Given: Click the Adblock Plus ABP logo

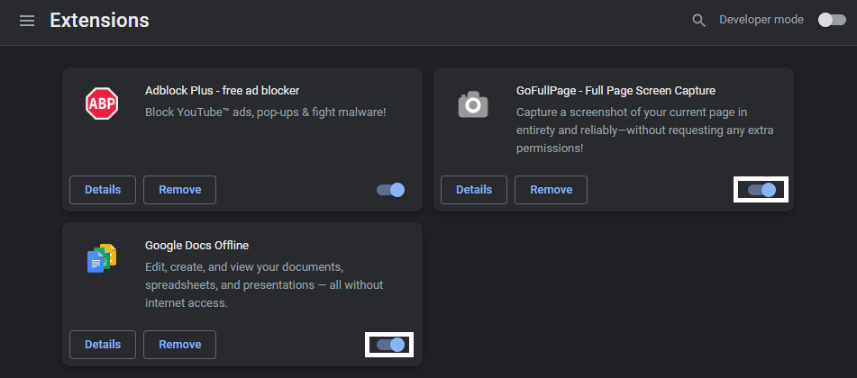Looking at the screenshot, I should tap(102, 103).
